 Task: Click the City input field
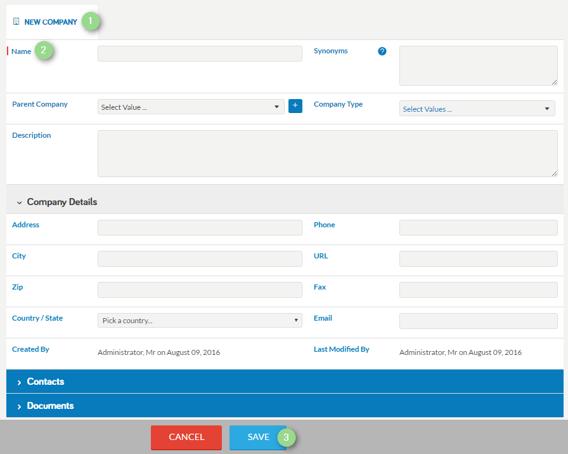tap(200, 259)
